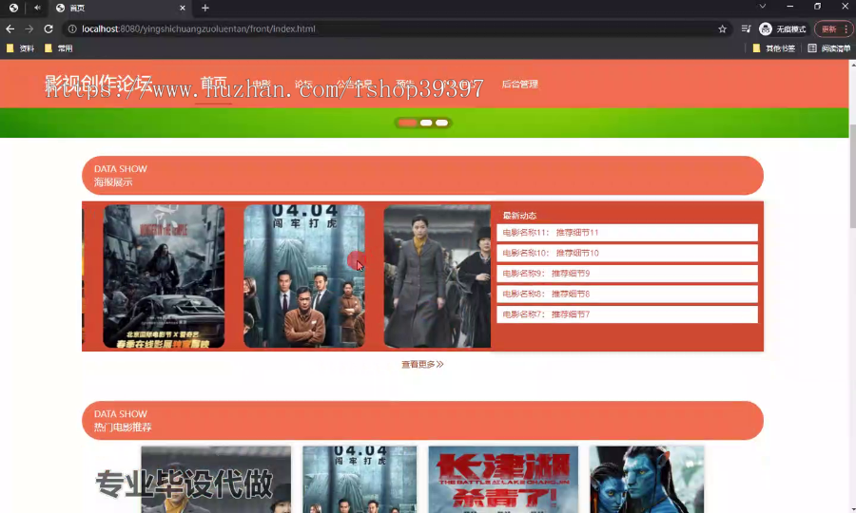Screen dimensions: 856x513
Task: Open a new browser tab
Action: click(205, 9)
